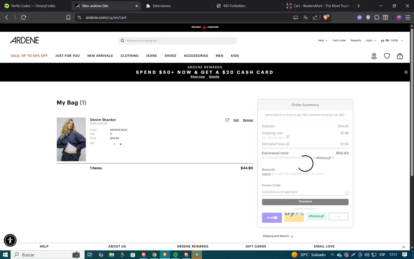Click the share page icon

click(x=315, y=17)
